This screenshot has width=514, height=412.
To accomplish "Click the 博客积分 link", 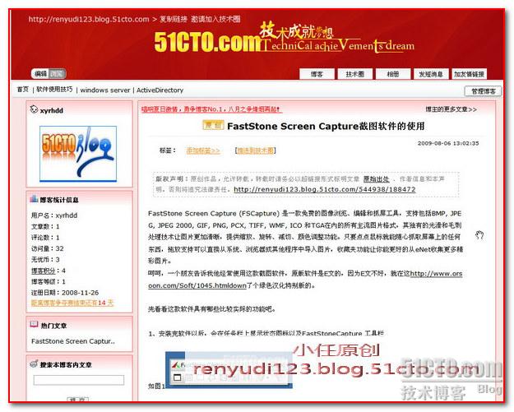I will click(x=43, y=271).
